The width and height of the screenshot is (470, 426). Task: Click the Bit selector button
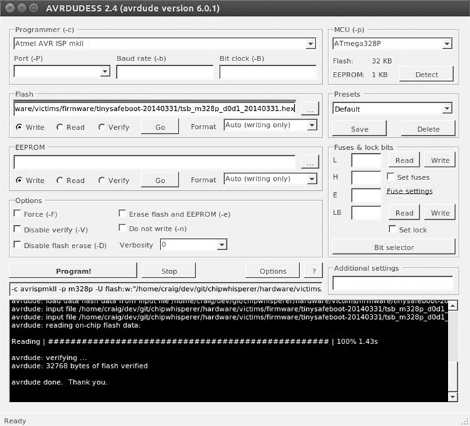tap(393, 247)
